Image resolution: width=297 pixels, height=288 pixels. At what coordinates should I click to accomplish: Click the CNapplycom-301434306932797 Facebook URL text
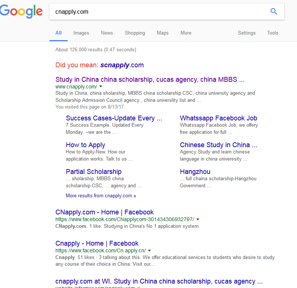(x=125, y=220)
